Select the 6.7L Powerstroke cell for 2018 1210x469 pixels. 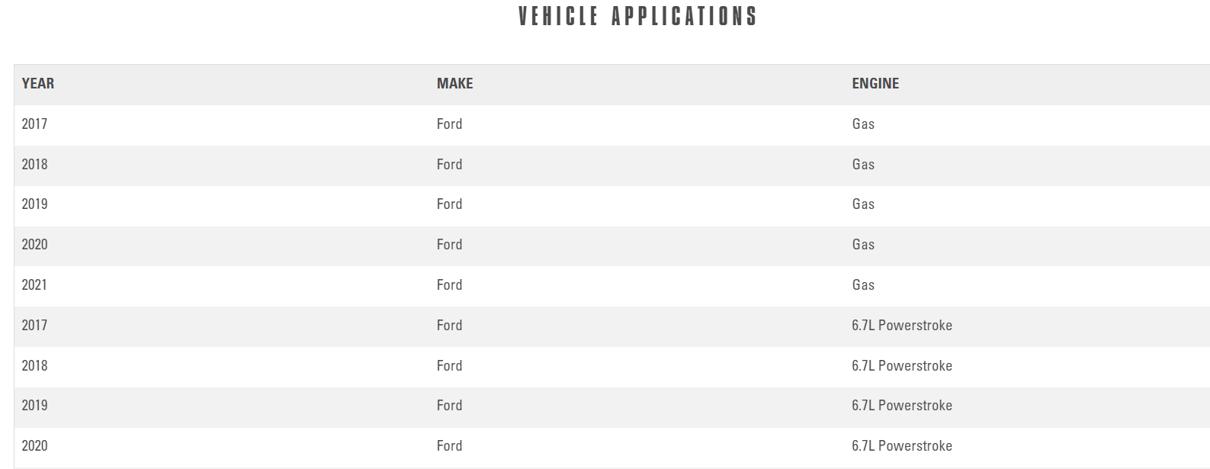click(x=902, y=366)
